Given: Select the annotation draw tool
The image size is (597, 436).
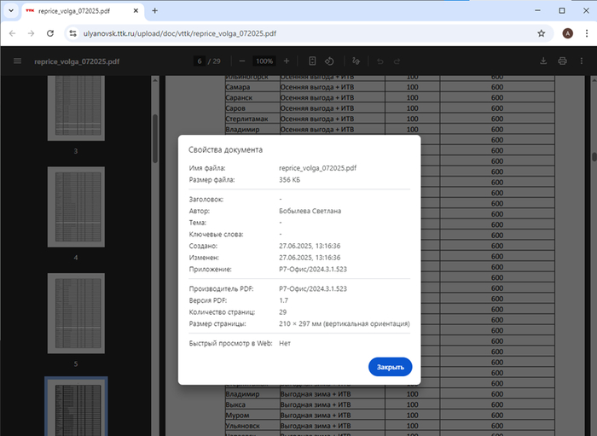Looking at the screenshot, I should (356, 61).
